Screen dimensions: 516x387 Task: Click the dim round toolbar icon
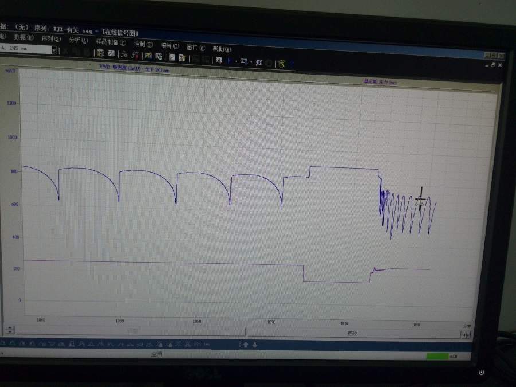[x=269, y=63]
